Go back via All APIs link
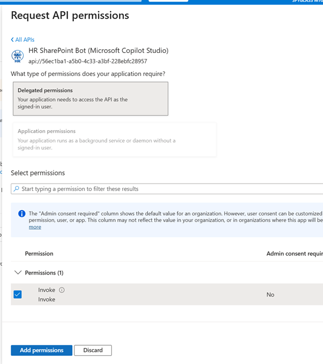This screenshot has height=364, width=323. coord(25,40)
